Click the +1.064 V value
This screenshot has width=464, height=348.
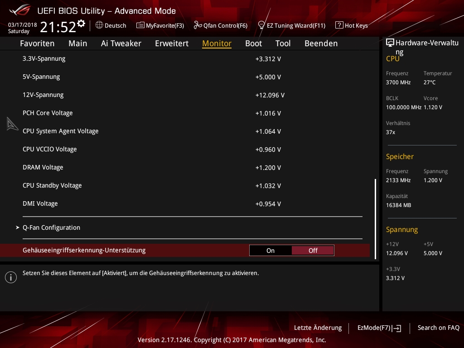pos(268,131)
